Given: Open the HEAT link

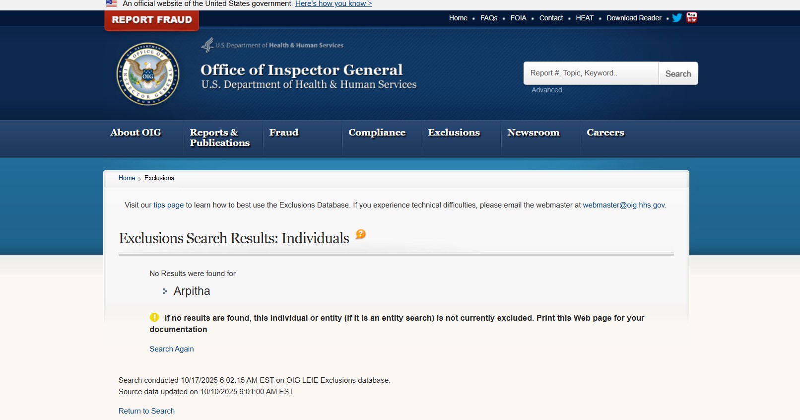Looking at the screenshot, I should coord(585,18).
